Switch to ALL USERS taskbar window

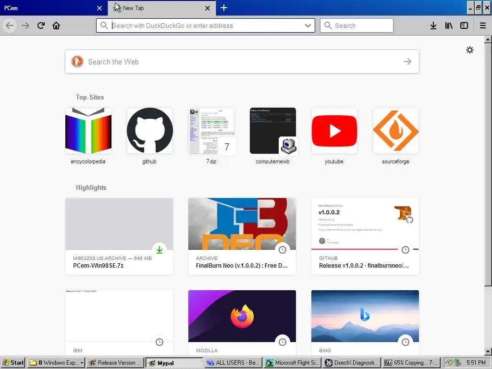234,363
